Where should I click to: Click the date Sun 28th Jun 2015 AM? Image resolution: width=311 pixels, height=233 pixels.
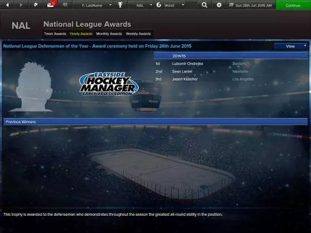tap(253, 6)
